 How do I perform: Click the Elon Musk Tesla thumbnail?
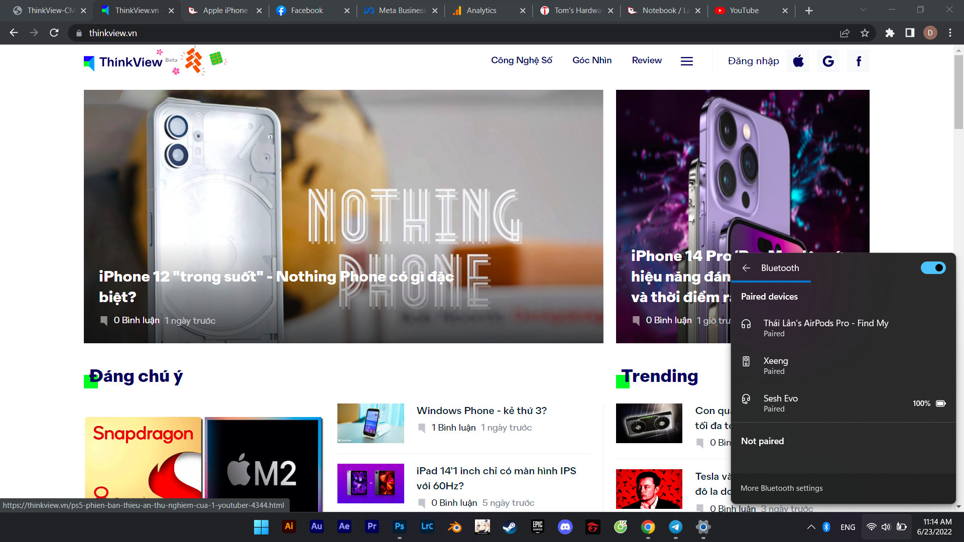649,489
